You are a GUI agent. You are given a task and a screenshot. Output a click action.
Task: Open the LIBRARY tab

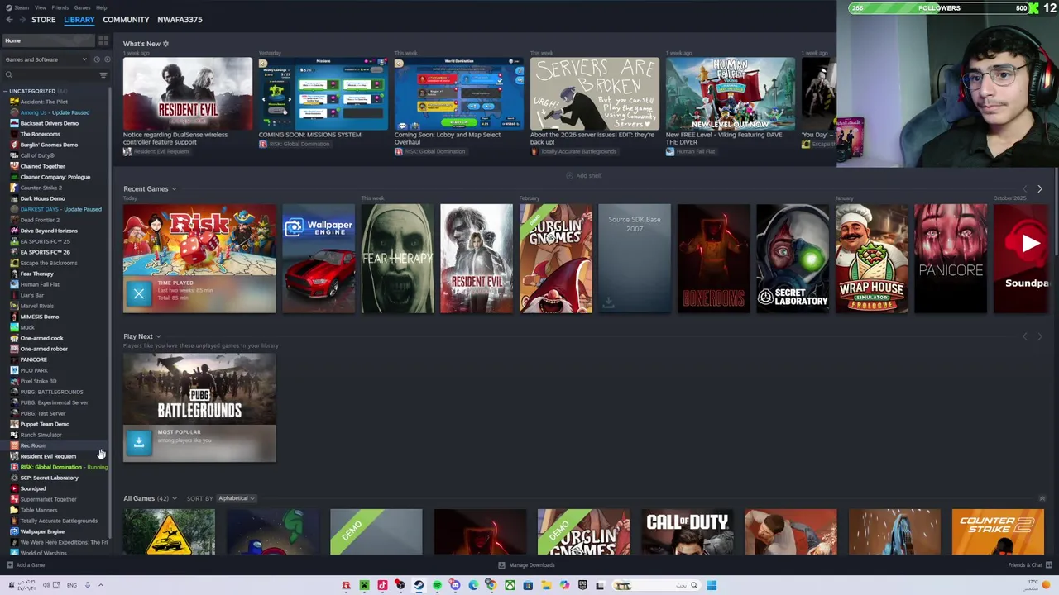click(x=79, y=20)
